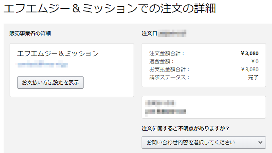Click the chevron arrow of the inquiry dropdown
Screen dimensions: 272x153
coord(260,143)
